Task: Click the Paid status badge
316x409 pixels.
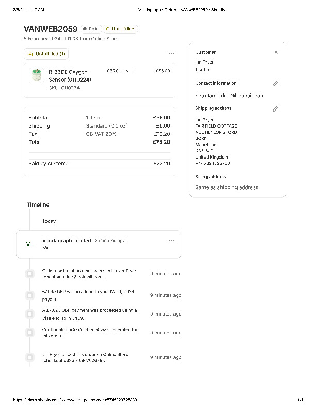Action: 90,29
